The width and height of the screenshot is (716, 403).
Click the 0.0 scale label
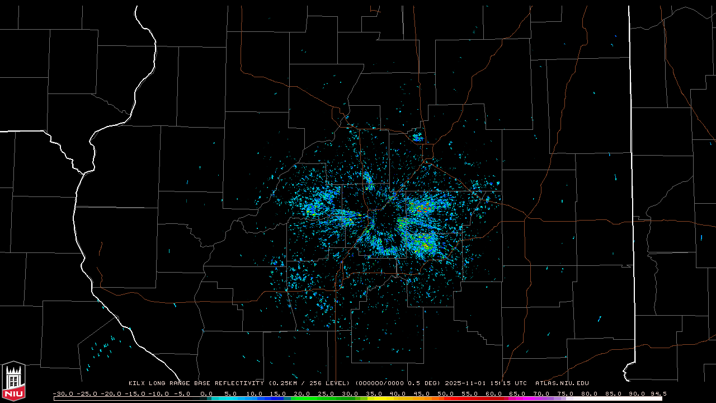[x=206, y=393]
